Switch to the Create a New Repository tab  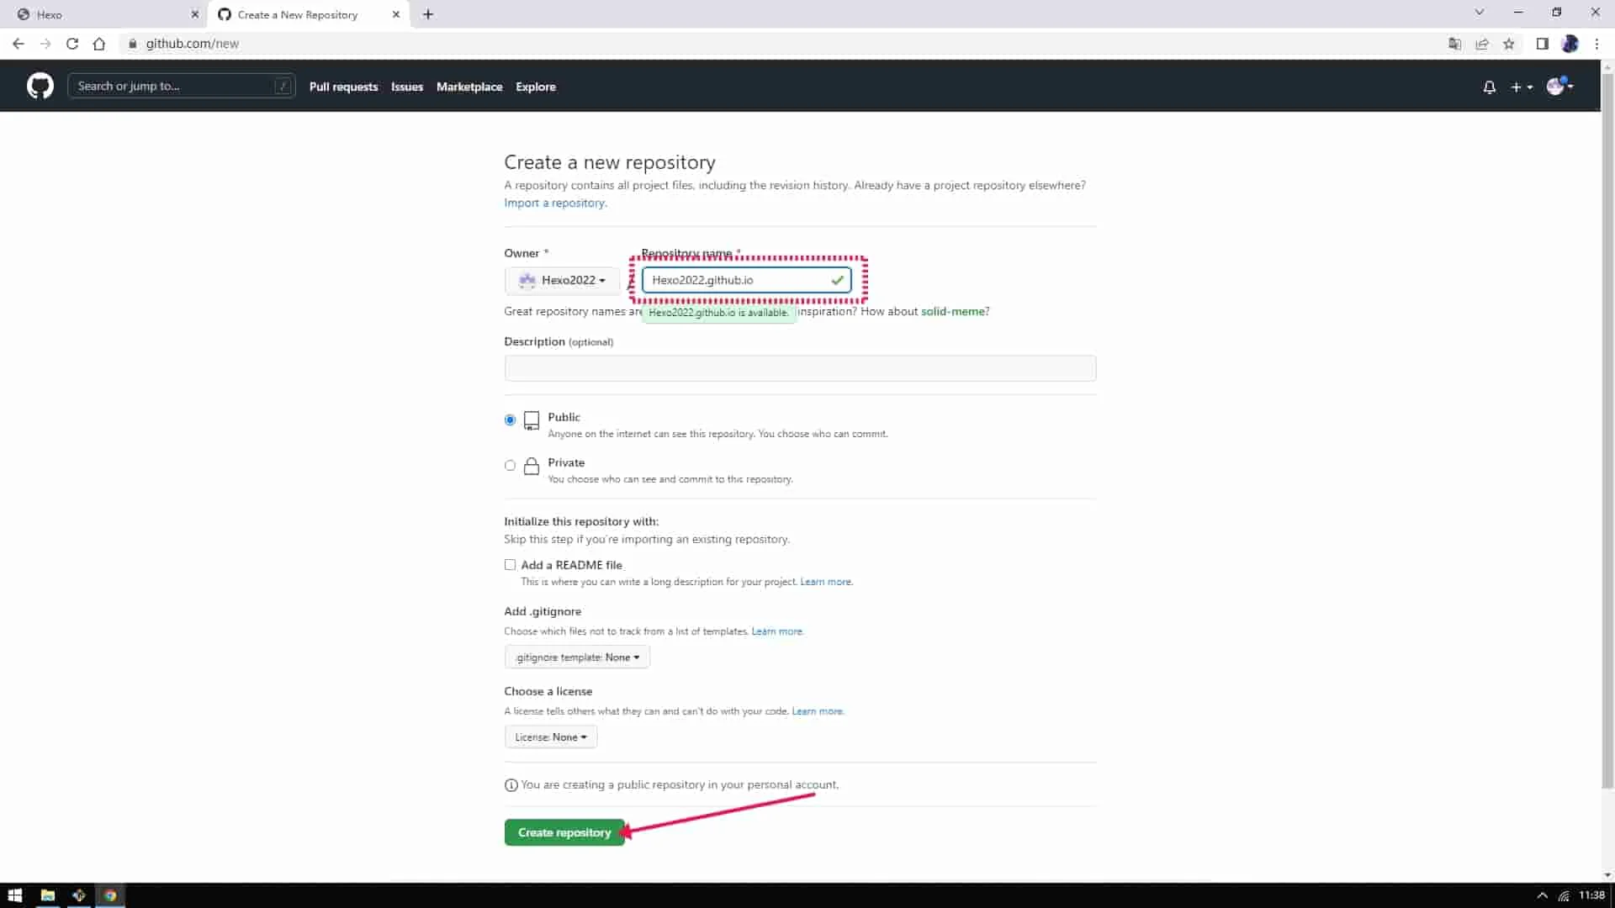[x=309, y=14]
